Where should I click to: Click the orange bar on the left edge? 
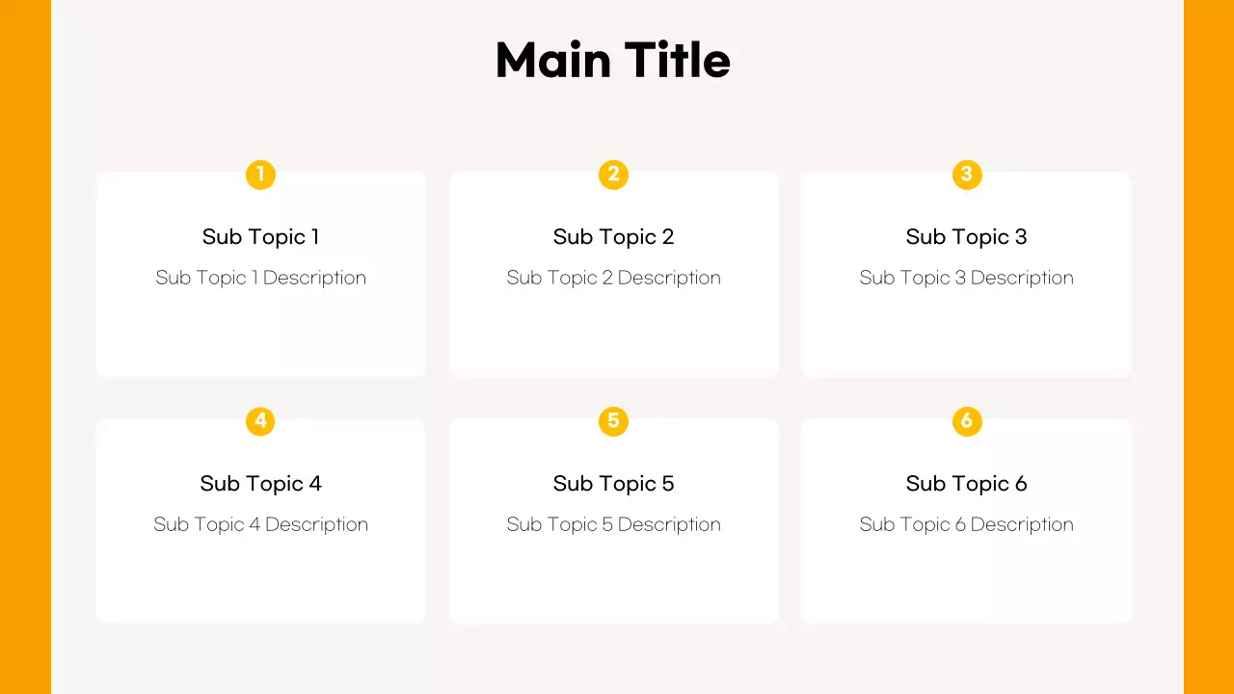[25, 347]
